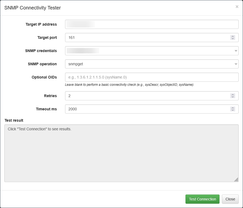The image size is (243, 208).
Task: Lower Timeout ms with the down arrow
Action: 233,110
